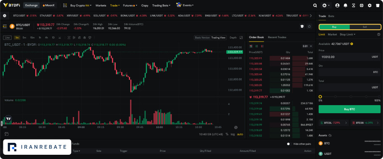
Task: Select the Market order type
Action: coord(332,34)
